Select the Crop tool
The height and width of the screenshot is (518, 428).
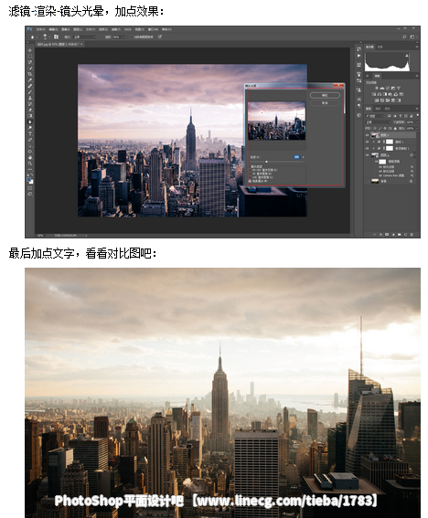[x=30, y=74]
